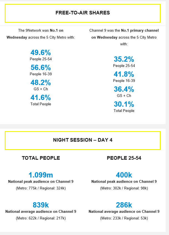The height and width of the screenshot is (235, 169).
Task: Click the FREE-TO-AIR SHARES heading banner
Action: tap(83, 13)
